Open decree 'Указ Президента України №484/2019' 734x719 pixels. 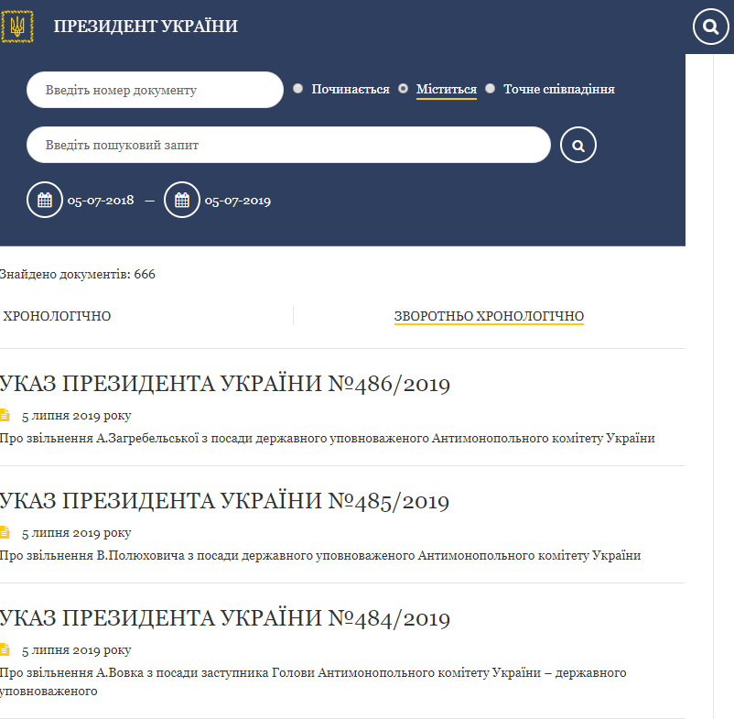(225, 618)
